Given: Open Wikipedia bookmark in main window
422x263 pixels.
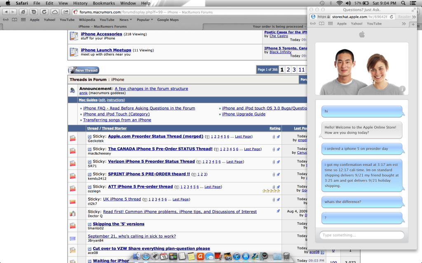Looking at the screenshot, I should [87, 20].
